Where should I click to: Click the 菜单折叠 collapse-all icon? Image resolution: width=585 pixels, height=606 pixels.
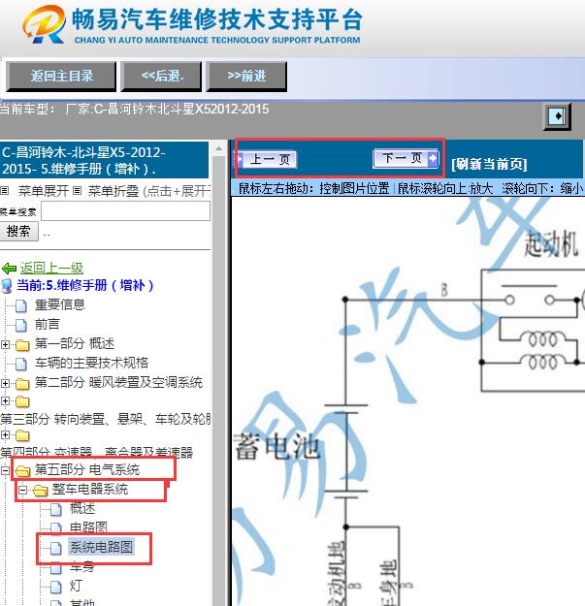coord(77,191)
